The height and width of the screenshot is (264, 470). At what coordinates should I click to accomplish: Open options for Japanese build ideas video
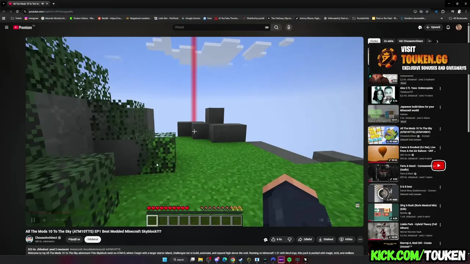click(440, 107)
